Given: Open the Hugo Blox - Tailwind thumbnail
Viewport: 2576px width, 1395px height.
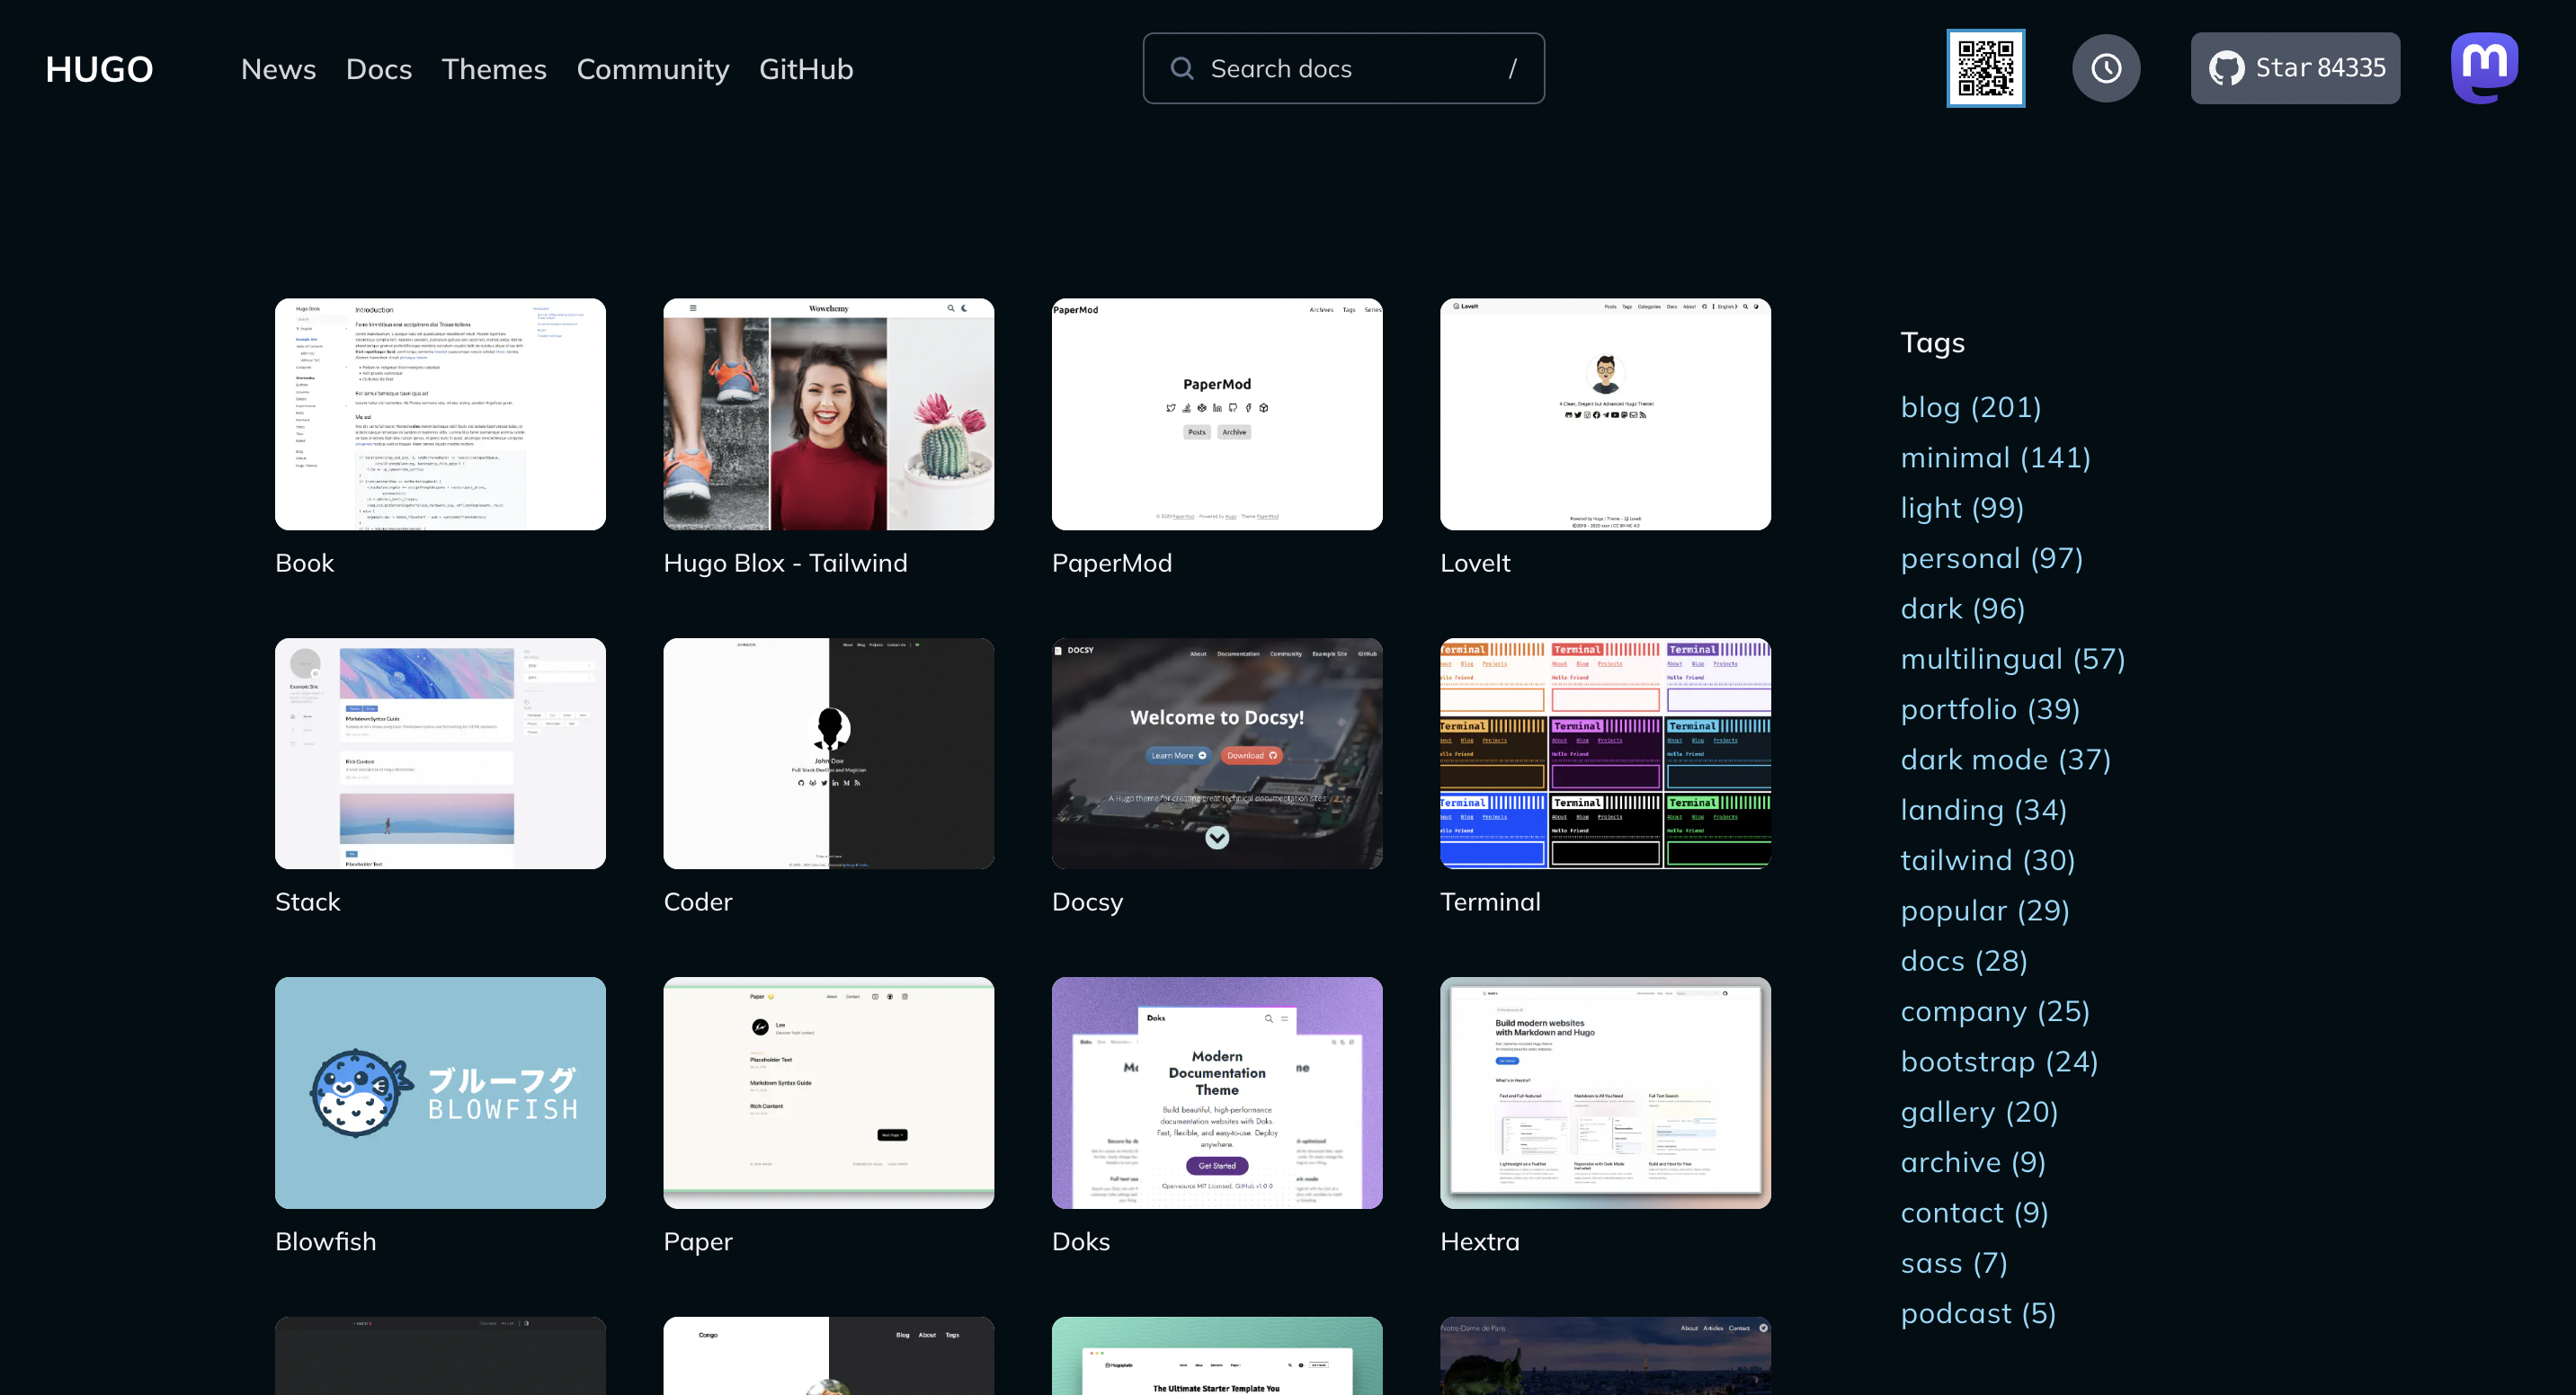Looking at the screenshot, I should [828, 414].
